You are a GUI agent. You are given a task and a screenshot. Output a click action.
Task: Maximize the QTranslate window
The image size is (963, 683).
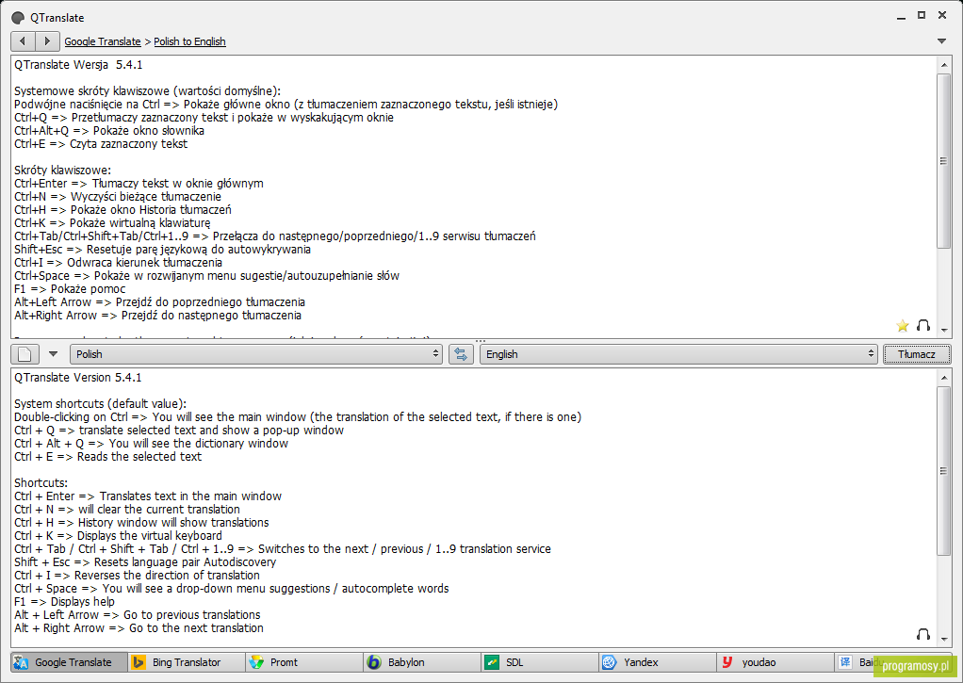coord(922,15)
